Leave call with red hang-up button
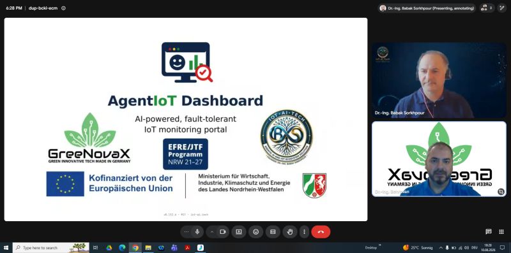The width and height of the screenshot is (511, 253). coord(321,232)
